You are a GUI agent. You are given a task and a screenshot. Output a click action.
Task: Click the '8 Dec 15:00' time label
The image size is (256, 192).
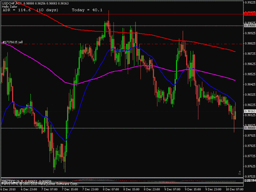(131, 190)
